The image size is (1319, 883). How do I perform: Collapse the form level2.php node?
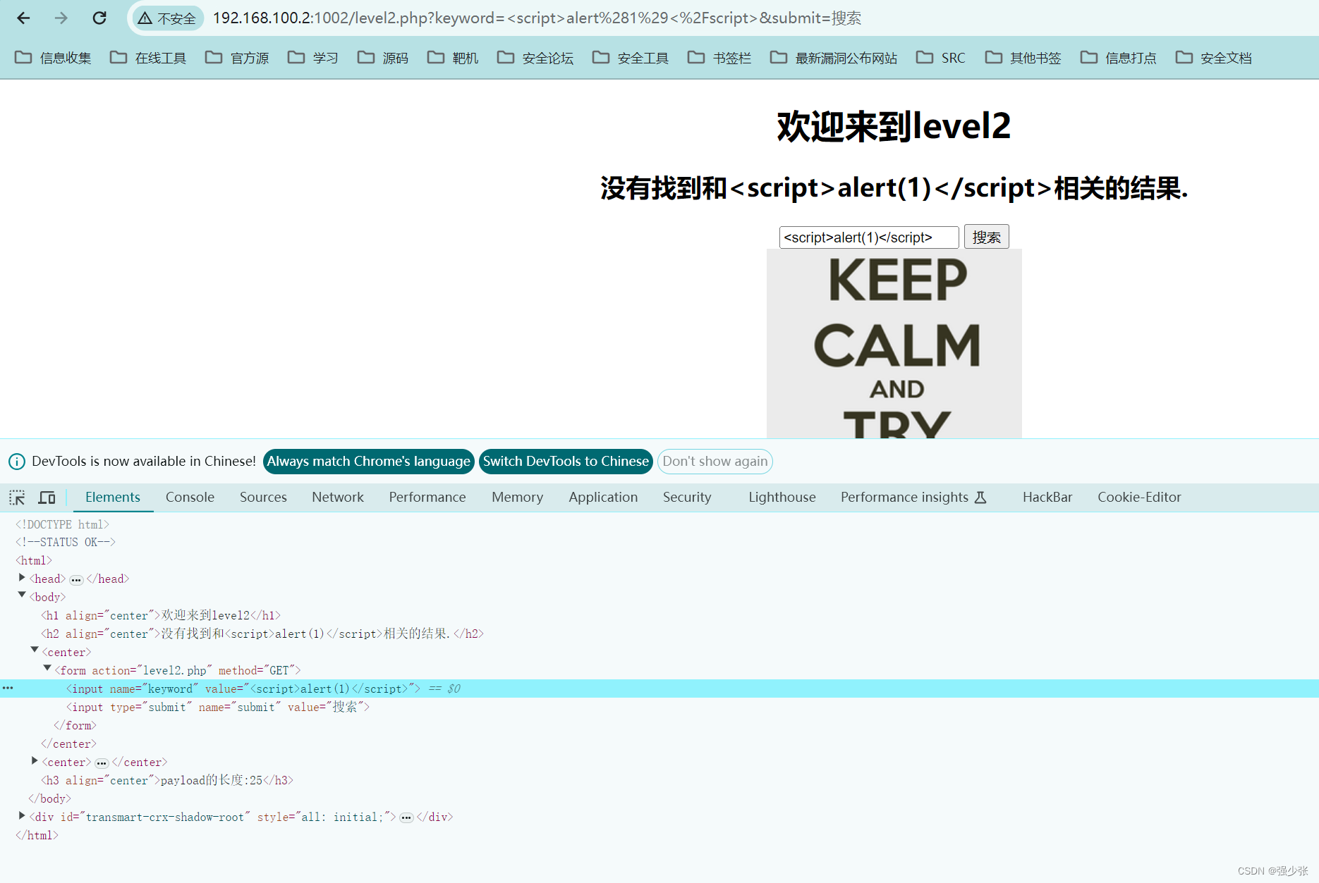pyautogui.click(x=47, y=669)
